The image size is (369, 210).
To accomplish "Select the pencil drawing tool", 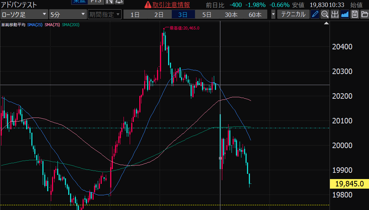I will coord(315,15).
